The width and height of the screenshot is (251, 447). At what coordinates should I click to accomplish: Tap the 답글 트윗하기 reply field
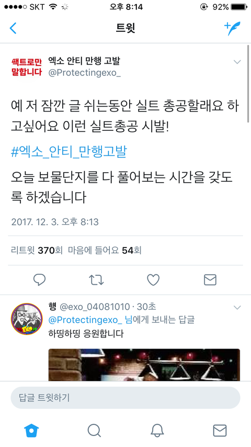point(125,397)
